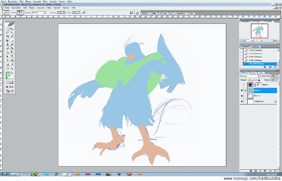Create new snapshot in Protokoll panel
The width and height of the screenshot is (282, 181).
pos(270,67)
